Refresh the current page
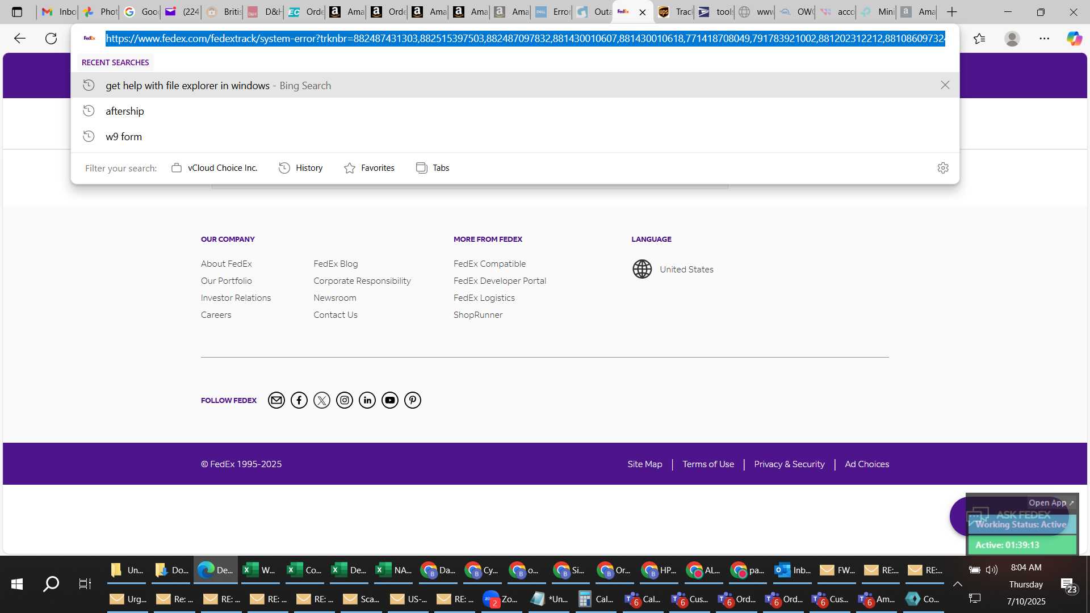Screen dimensions: 1090x613 [51, 39]
